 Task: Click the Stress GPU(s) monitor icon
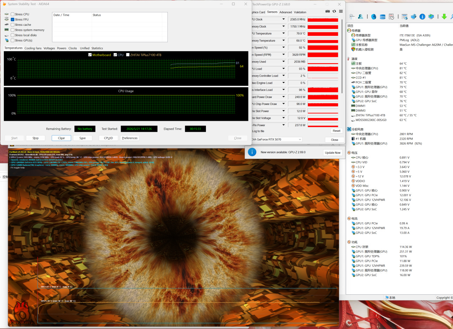coord(7,40)
